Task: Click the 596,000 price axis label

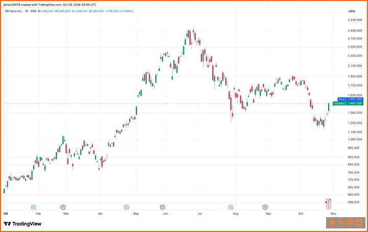Action: pos(354,202)
